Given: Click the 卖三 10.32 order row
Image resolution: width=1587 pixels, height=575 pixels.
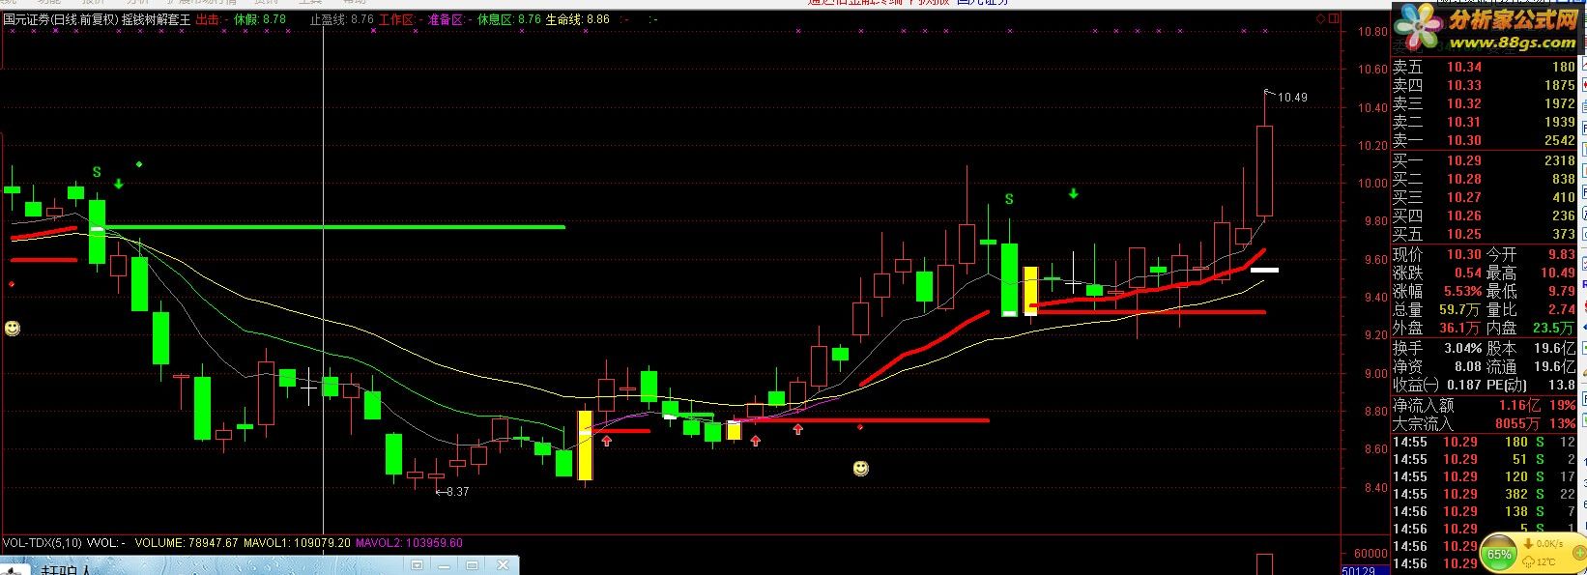Looking at the screenshot, I should click(1484, 103).
